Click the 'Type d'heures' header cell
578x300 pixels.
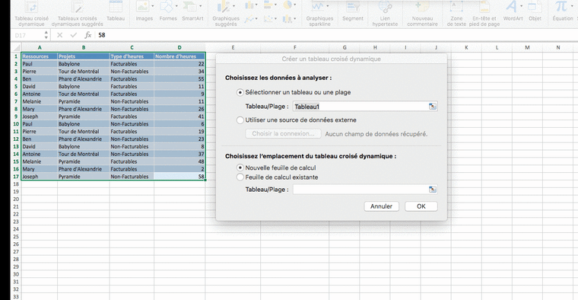132,56
